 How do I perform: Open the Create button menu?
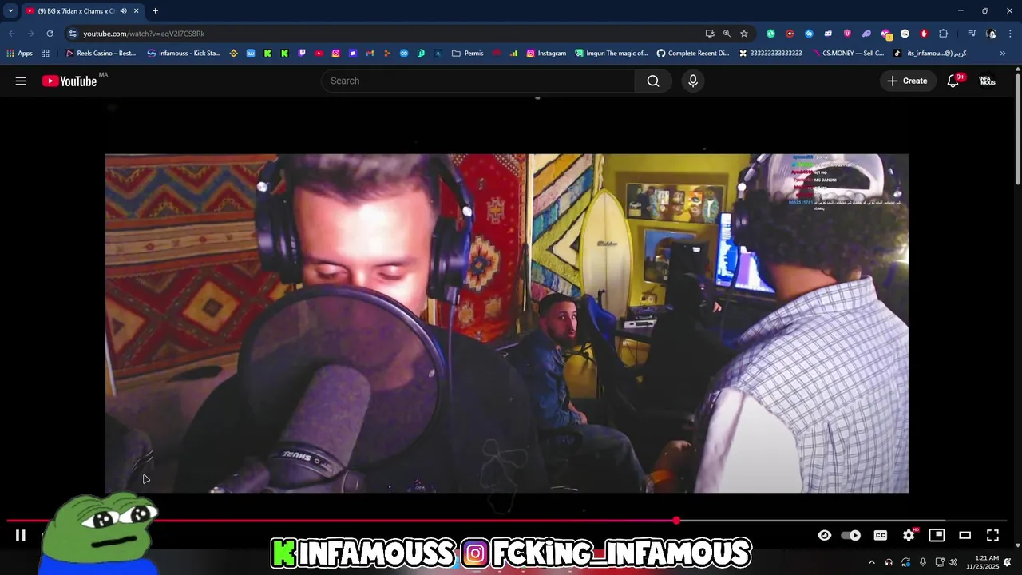click(x=907, y=81)
